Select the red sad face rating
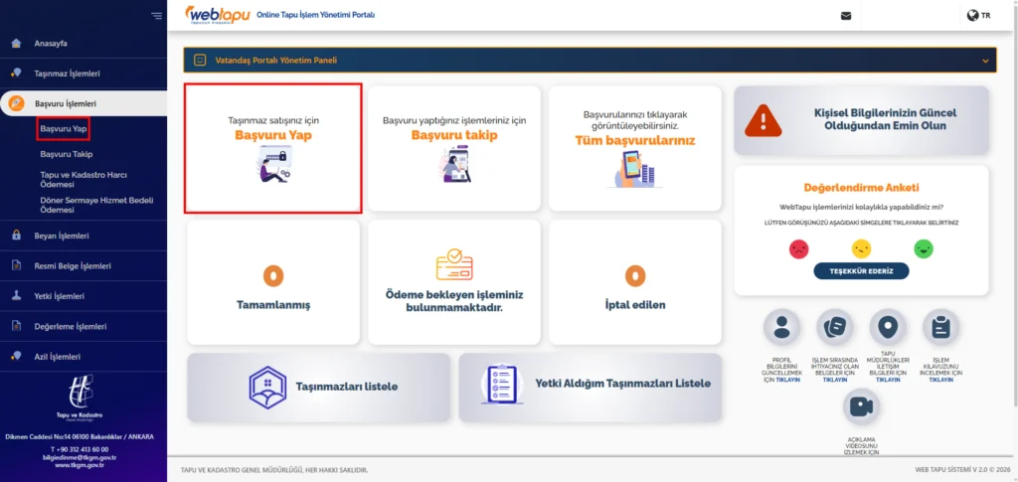This screenshot has height=482, width=1018. tap(798, 249)
